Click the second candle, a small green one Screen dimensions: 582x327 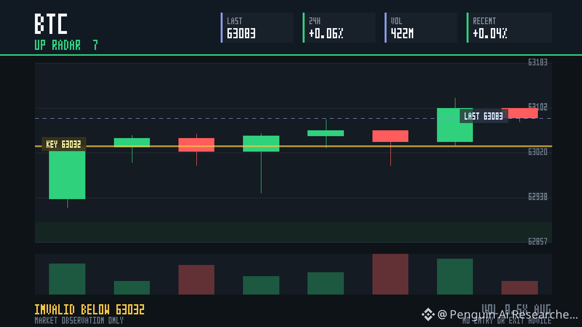click(x=132, y=142)
